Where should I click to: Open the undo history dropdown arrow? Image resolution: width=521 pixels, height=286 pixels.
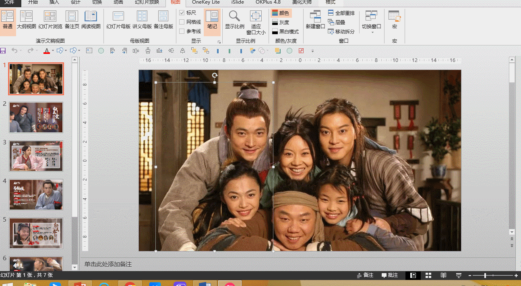pyautogui.click(x=21, y=51)
